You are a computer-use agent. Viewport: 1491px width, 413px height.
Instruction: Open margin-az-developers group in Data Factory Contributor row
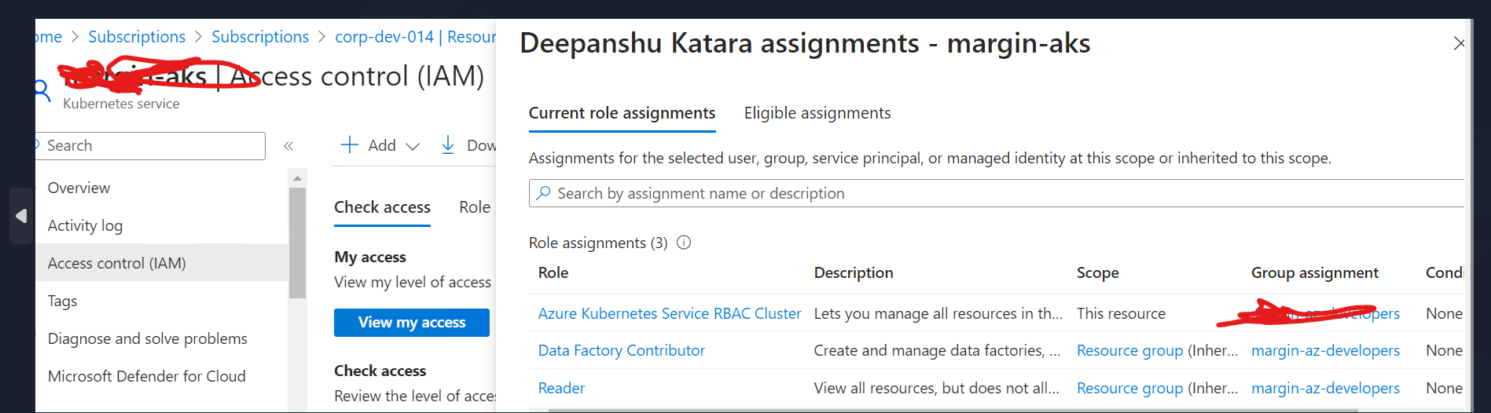[1325, 350]
